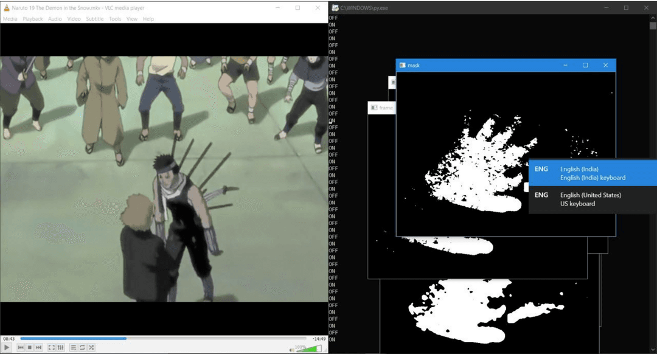Open VLC extended settings icon
657x354 pixels.
point(60,347)
